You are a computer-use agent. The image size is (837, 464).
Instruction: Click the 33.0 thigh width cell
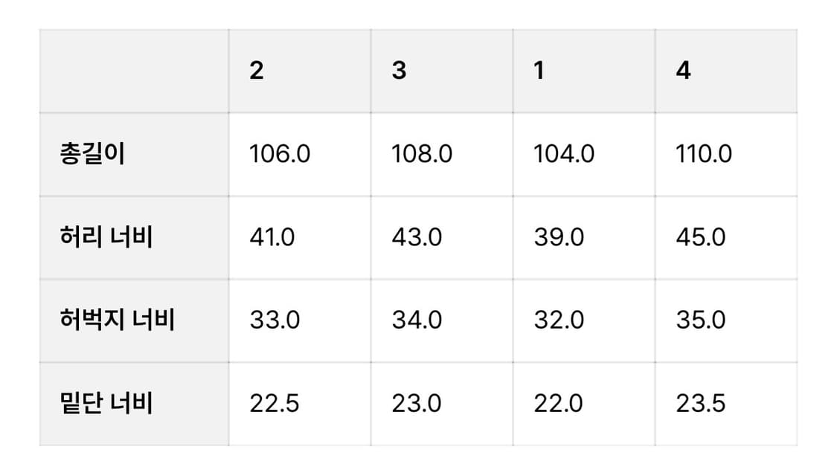(x=275, y=320)
